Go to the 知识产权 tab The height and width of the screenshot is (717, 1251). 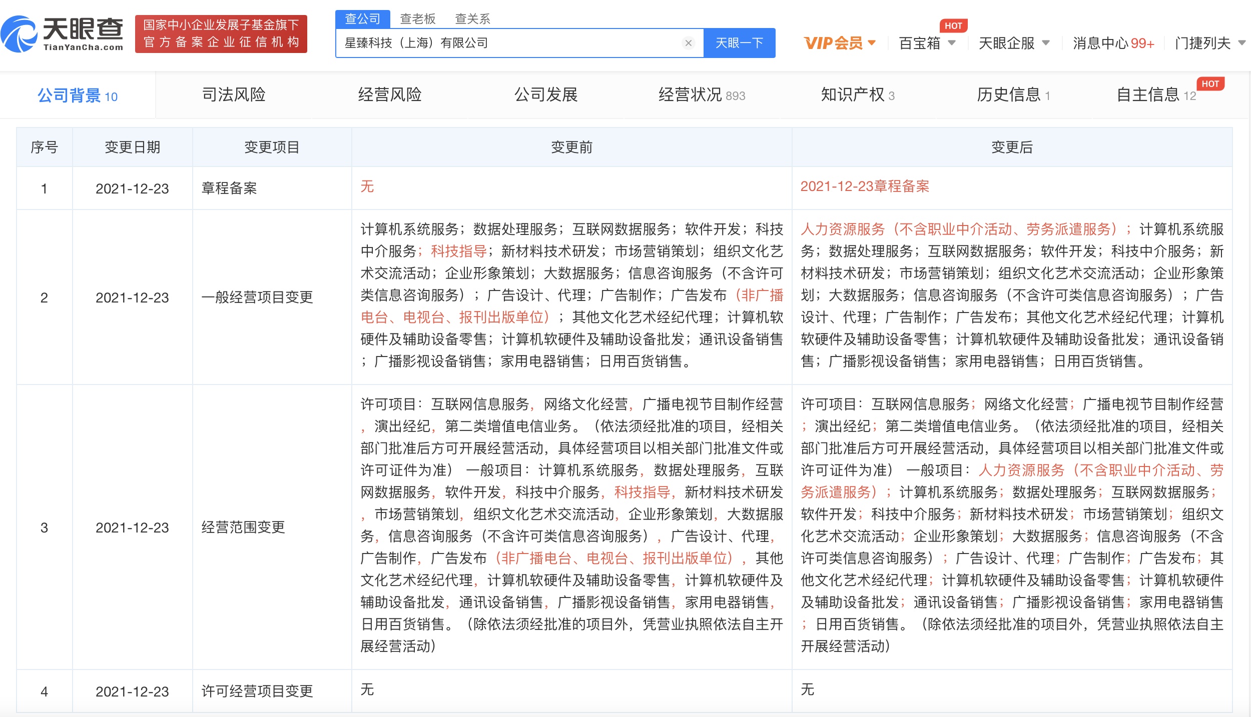click(857, 94)
